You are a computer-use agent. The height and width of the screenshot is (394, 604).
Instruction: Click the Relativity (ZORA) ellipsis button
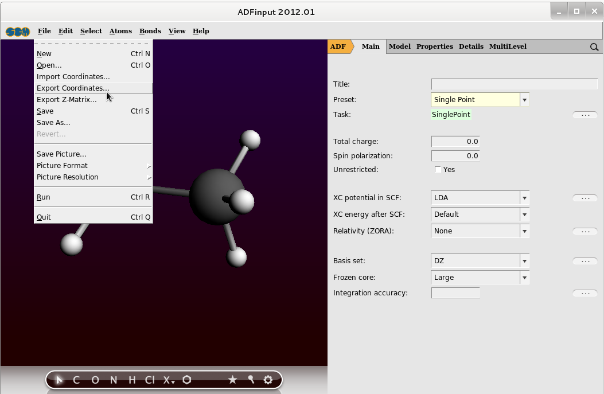point(585,232)
